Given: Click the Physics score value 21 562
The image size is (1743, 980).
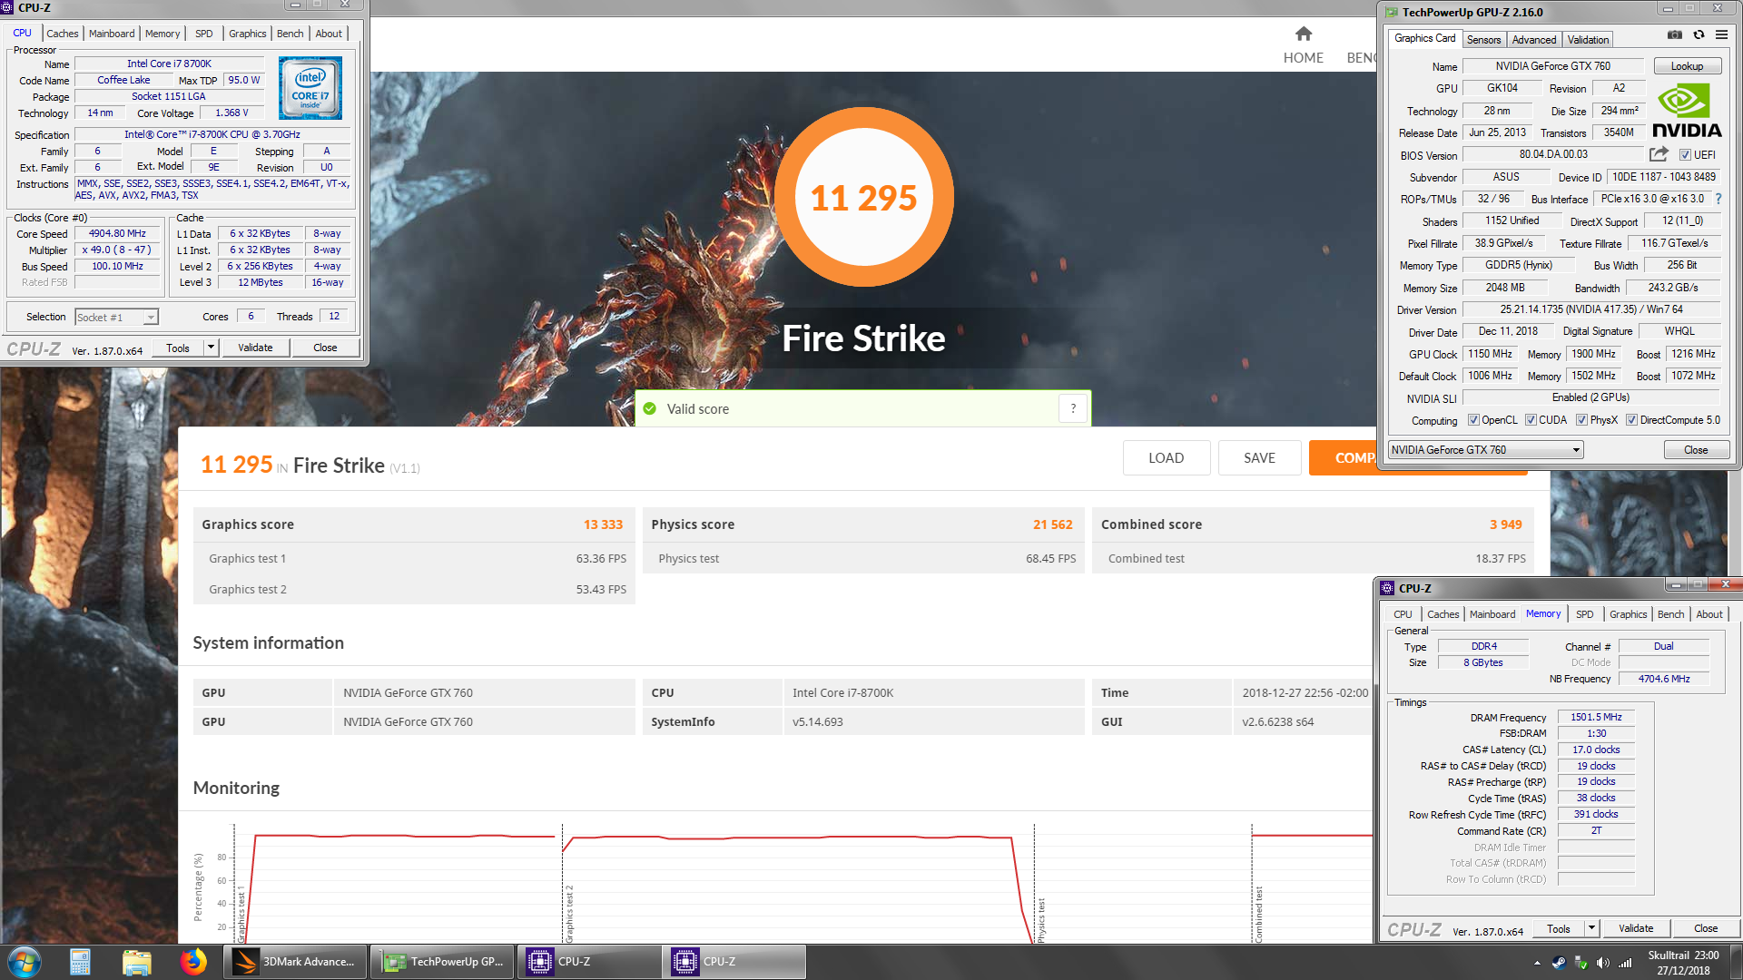Looking at the screenshot, I should click(1052, 524).
